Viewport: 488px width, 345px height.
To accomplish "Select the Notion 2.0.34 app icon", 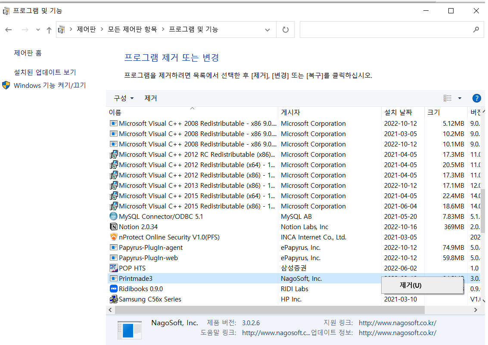I will pyautogui.click(x=114, y=227).
